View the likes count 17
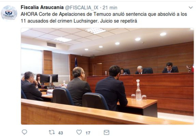The image size is (196, 137). (x=88, y=133)
